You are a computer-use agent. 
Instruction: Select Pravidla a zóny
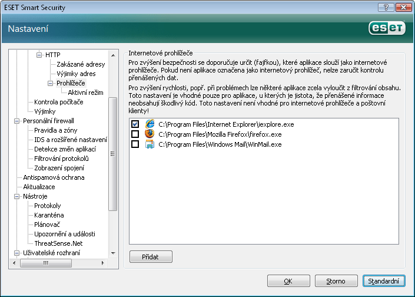point(55,130)
